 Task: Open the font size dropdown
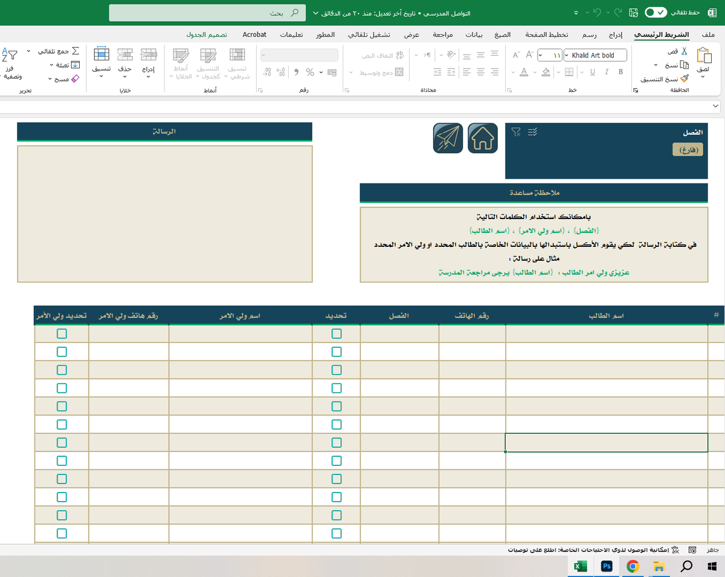tap(540, 56)
